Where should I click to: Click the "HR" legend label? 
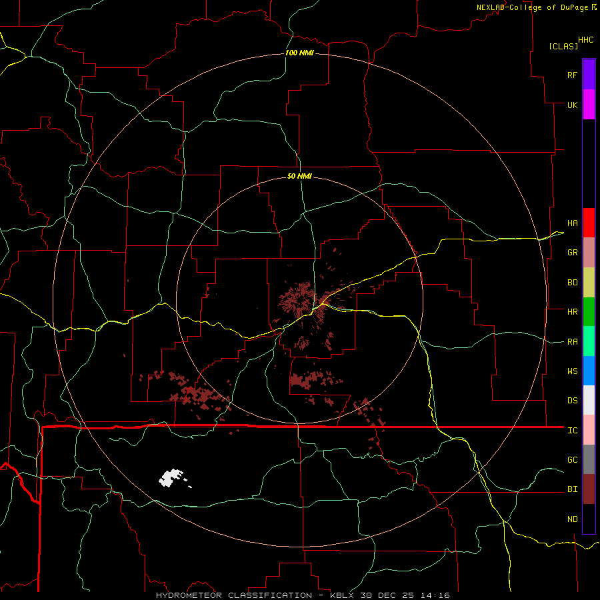click(572, 312)
